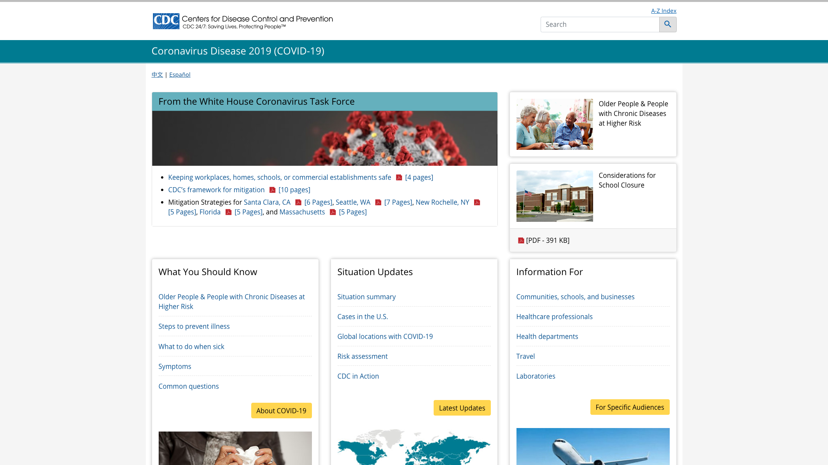Open Cases in the U.S. link
This screenshot has width=828, height=465.
pyautogui.click(x=362, y=317)
